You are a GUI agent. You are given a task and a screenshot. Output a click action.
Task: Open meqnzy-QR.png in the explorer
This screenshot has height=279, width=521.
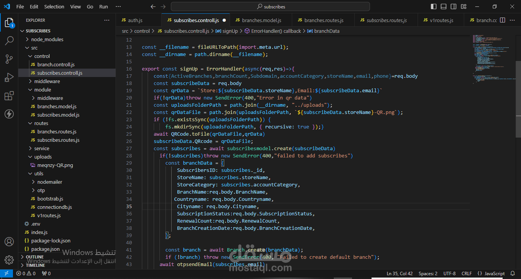pos(67,165)
